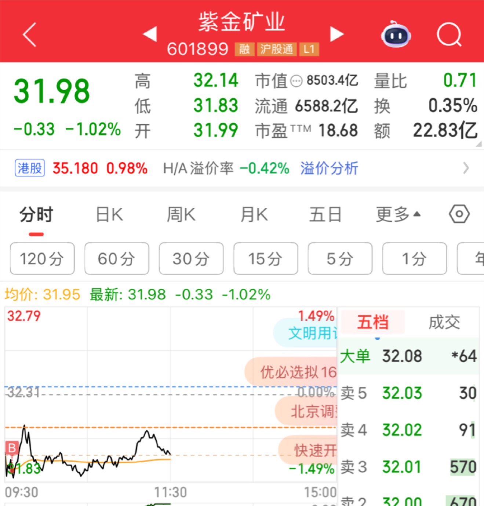484x506 pixels.
Task: Tap the 均价: 31.95 label
Action: point(42,294)
